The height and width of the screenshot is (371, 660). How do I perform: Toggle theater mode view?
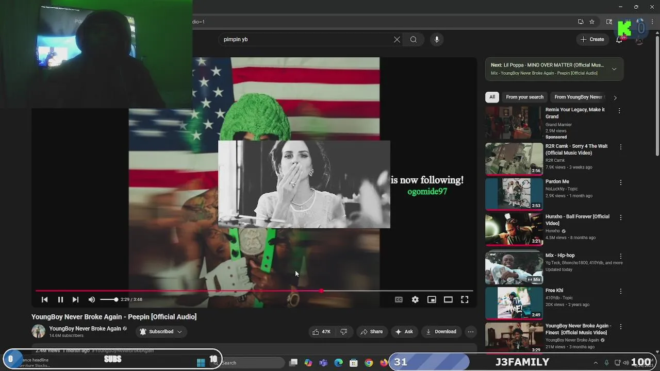(448, 299)
